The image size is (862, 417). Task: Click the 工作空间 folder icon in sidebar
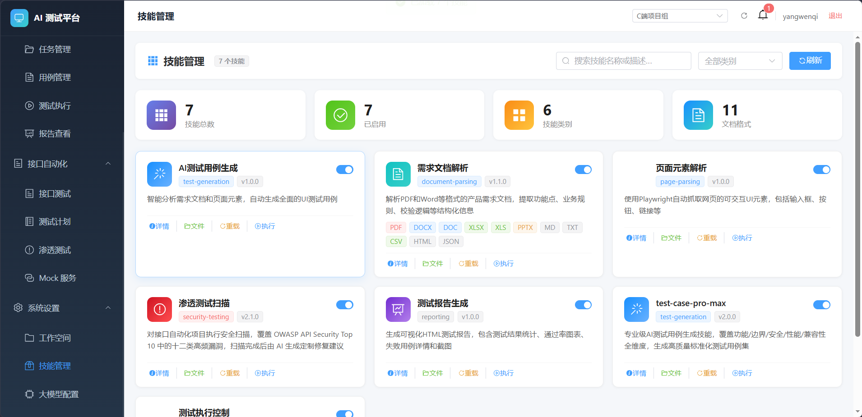click(29, 338)
